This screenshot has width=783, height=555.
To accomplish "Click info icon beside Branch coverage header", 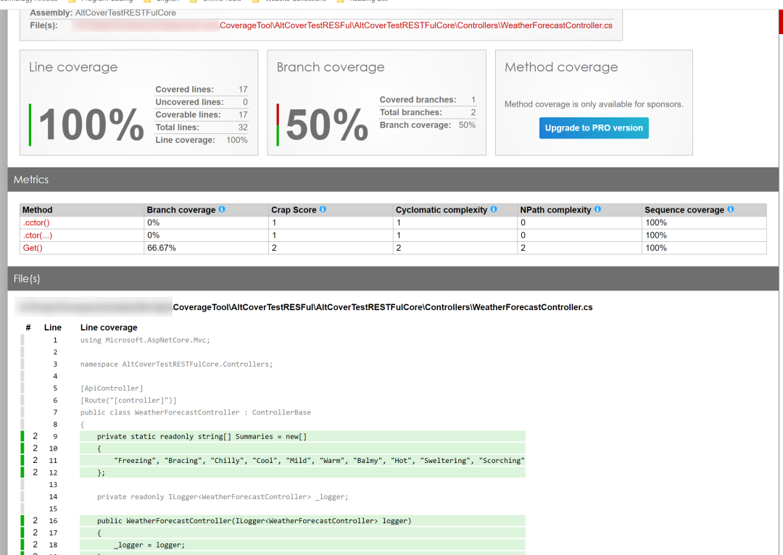I will [x=222, y=209].
